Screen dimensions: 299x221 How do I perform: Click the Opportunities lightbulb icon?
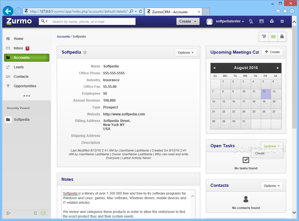pos(8,86)
